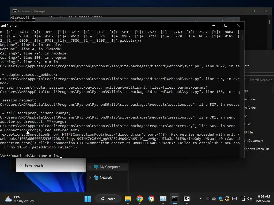
Task: Open 7-Zip from the taskbar
Action: (x=187, y=199)
